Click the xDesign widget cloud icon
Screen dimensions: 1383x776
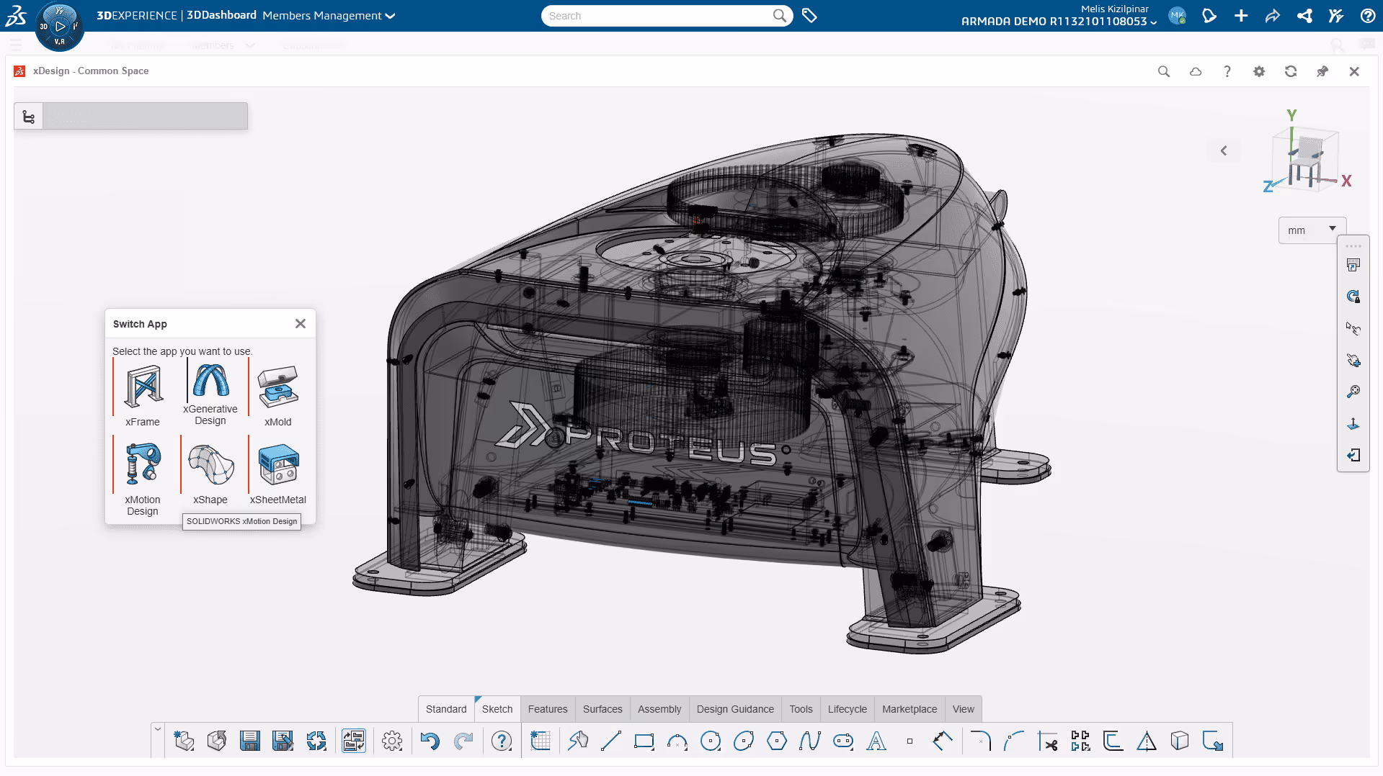point(1196,71)
